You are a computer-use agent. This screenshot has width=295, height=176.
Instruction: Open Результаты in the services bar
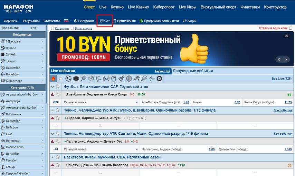pyautogui.click(x=31, y=21)
